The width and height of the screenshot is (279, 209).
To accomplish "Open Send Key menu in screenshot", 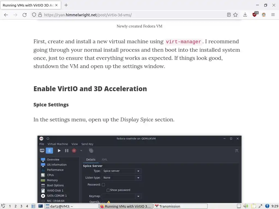I will click(87, 144).
